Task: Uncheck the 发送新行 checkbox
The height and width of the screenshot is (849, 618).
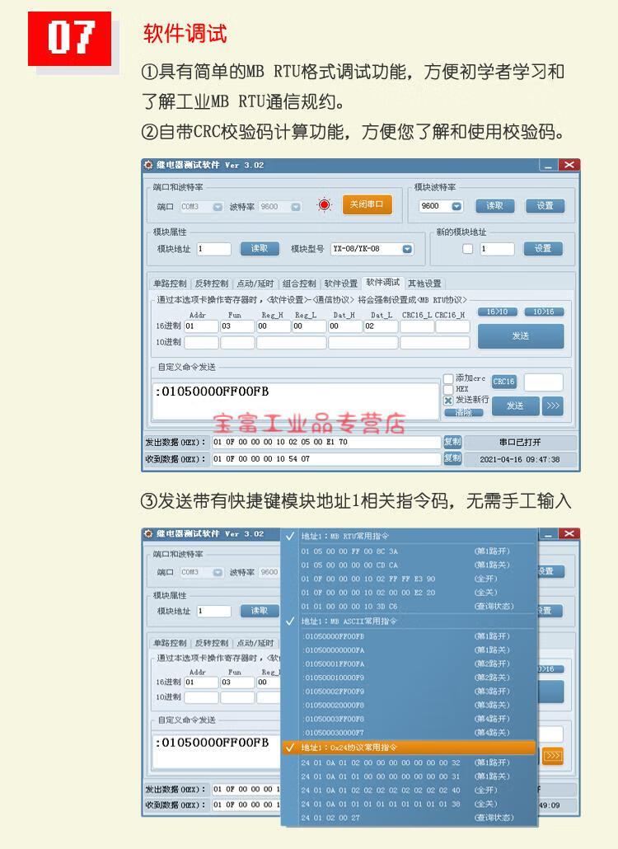Action: click(449, 400)
